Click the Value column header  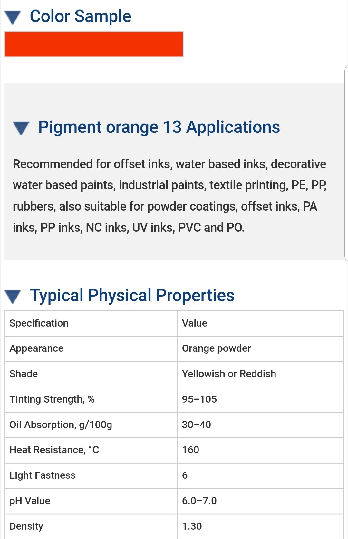pos(195,323)
